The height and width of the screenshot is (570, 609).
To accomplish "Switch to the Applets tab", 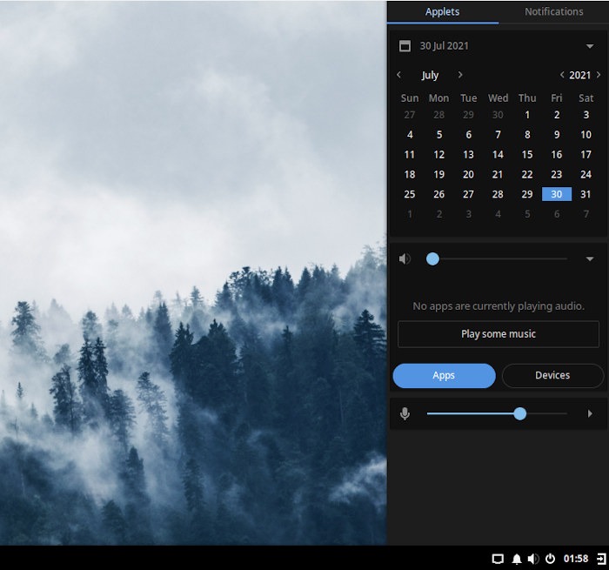I will 442,11.
